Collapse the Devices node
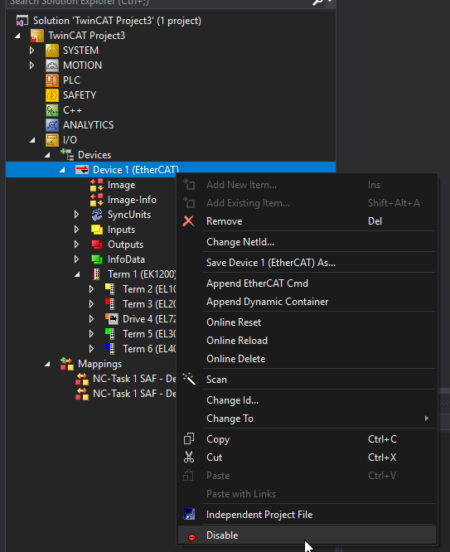Viewport: 450px width, 552px height. pos(47,155)
